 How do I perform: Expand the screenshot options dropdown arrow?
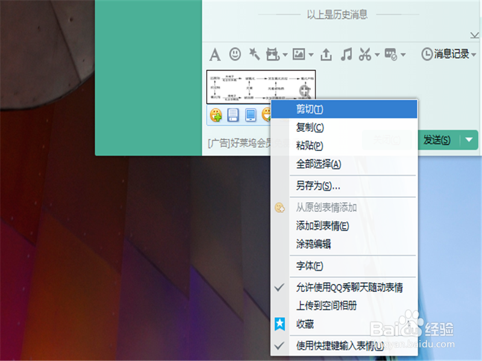coord(377,55)
